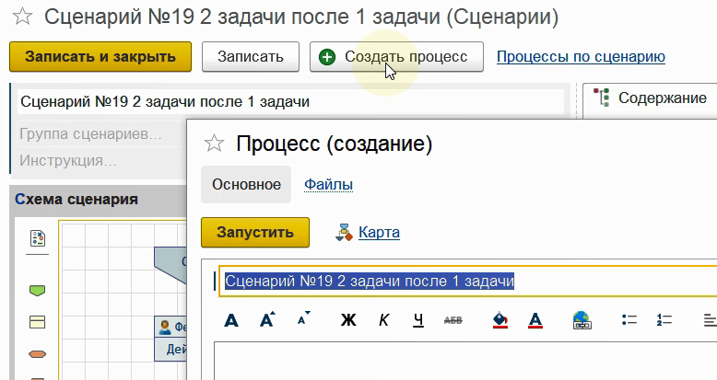
Task: Decrease font size with the A-down icon
Action: point(303,319)
